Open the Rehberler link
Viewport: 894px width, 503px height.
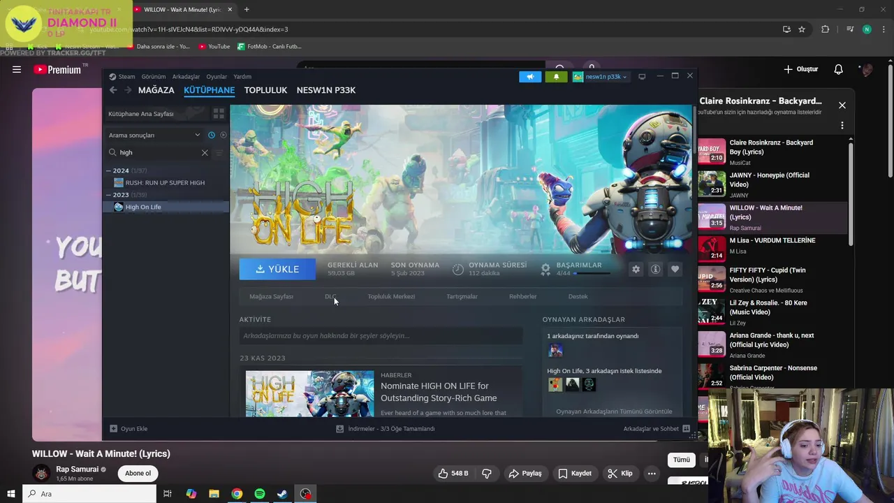pos(522,296)
